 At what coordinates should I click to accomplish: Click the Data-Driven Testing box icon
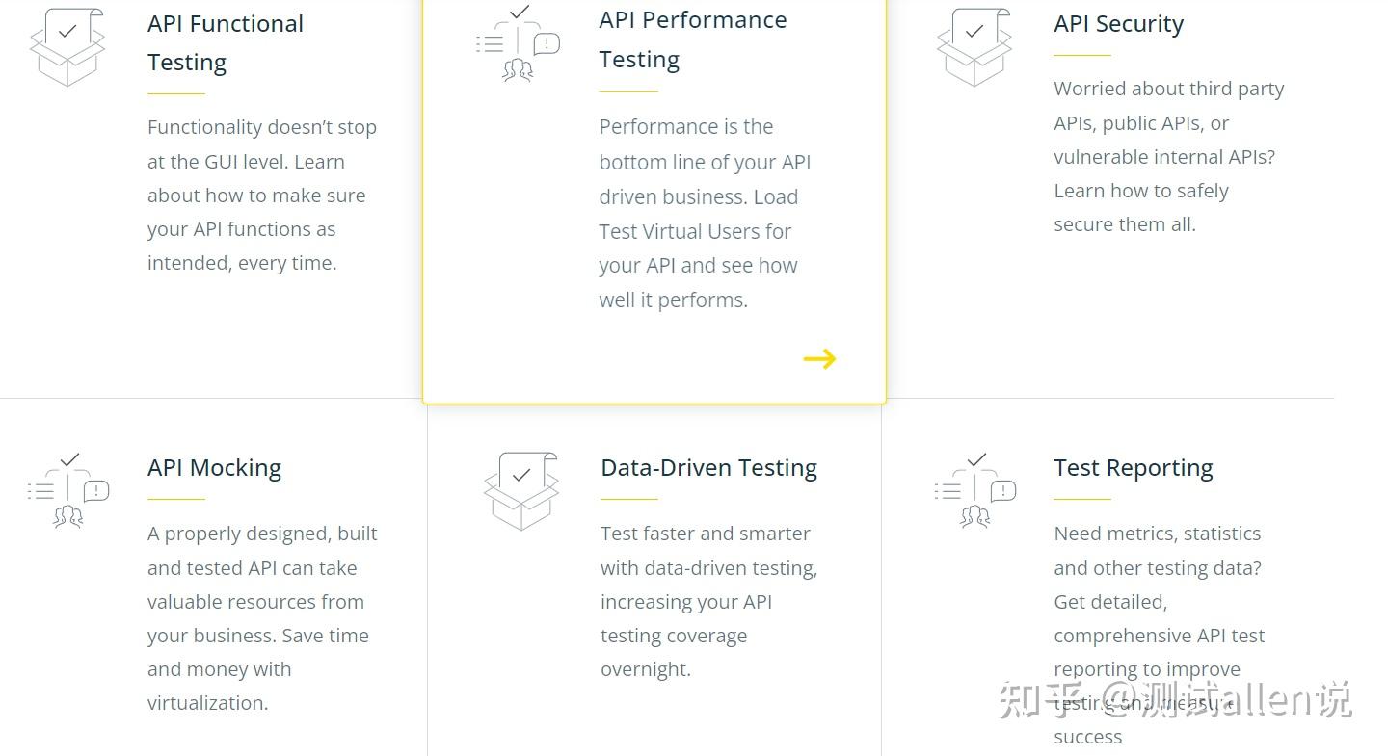point(521,490)
